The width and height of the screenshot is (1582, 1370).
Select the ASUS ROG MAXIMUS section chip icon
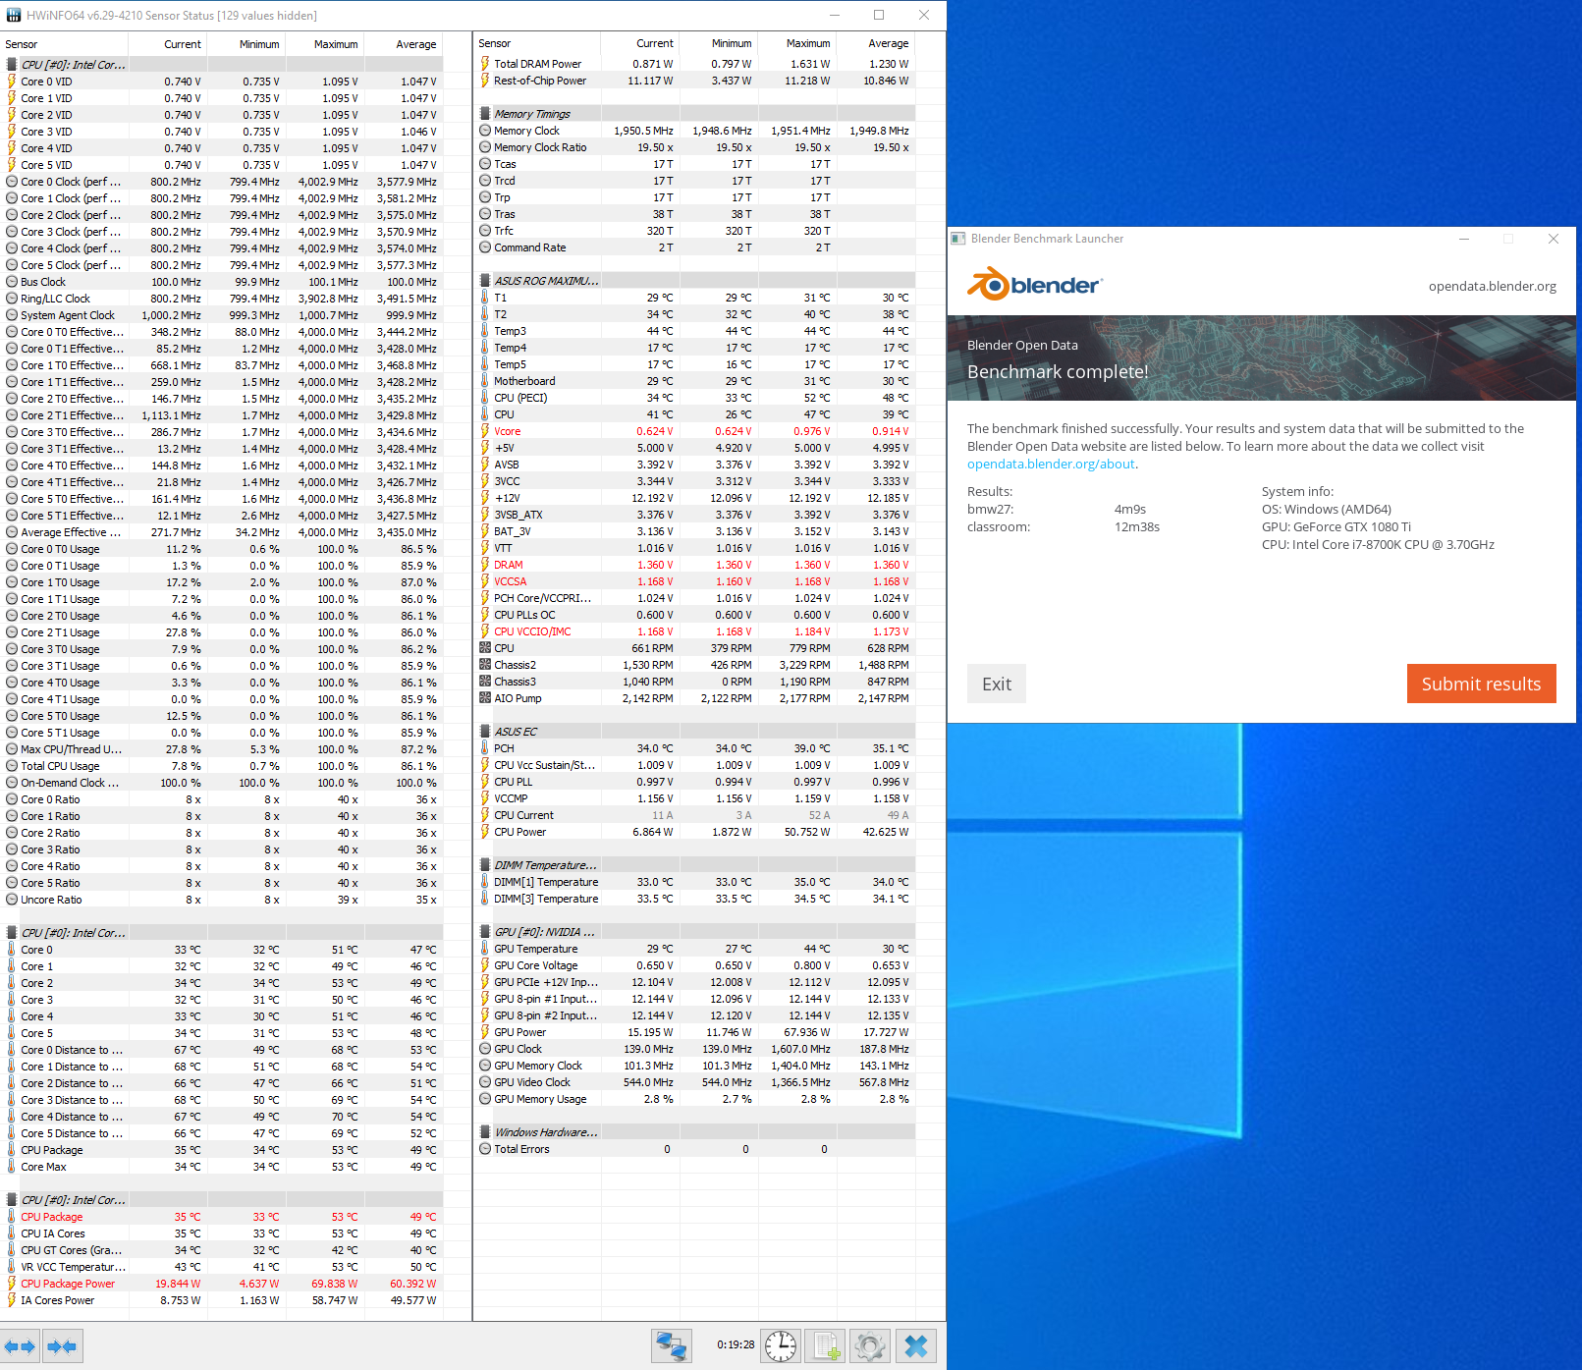485,281
